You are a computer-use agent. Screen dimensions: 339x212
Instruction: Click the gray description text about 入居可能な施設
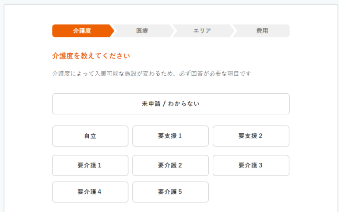(151, 73)
